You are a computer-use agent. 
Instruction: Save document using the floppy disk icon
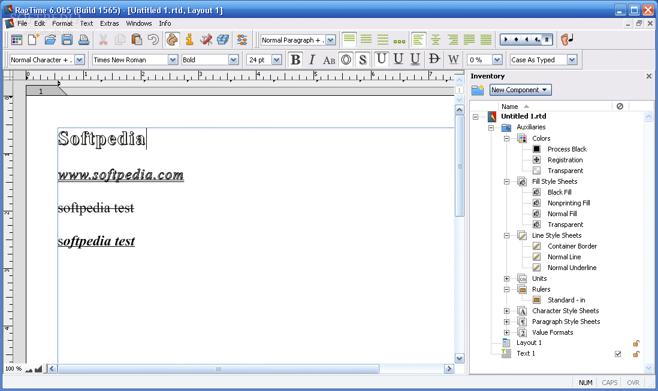(x=67, y=40)
